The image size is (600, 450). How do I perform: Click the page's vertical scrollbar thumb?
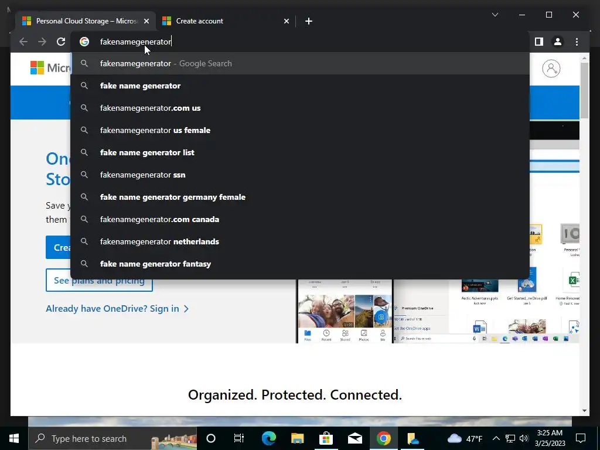[x=584, y=90]
